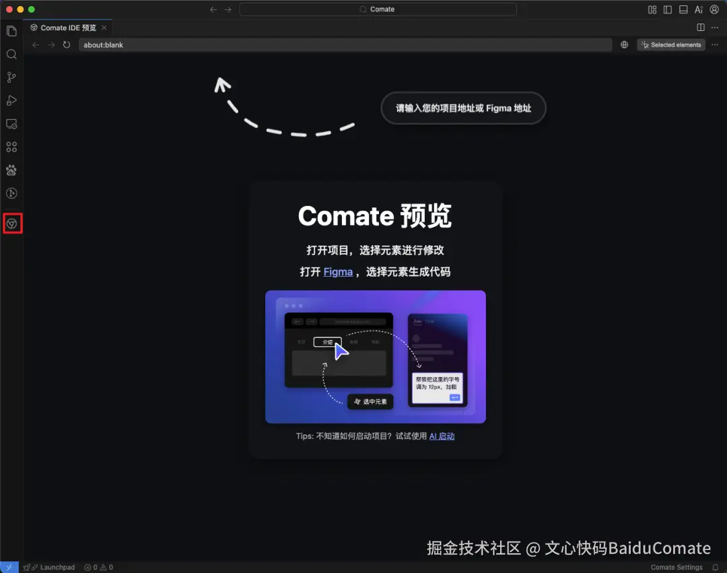Click the AI 启动 link
The image size is (727, 573).
point(442,436)
